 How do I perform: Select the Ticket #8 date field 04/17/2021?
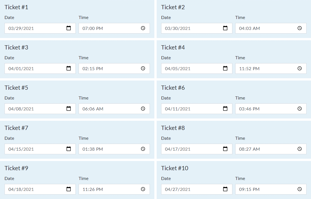[x=197, y=149]
